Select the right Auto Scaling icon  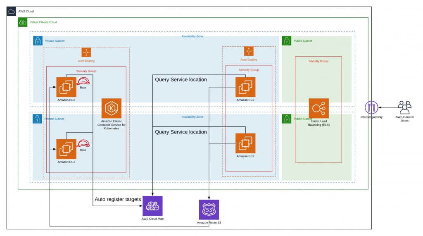point(249,51)
